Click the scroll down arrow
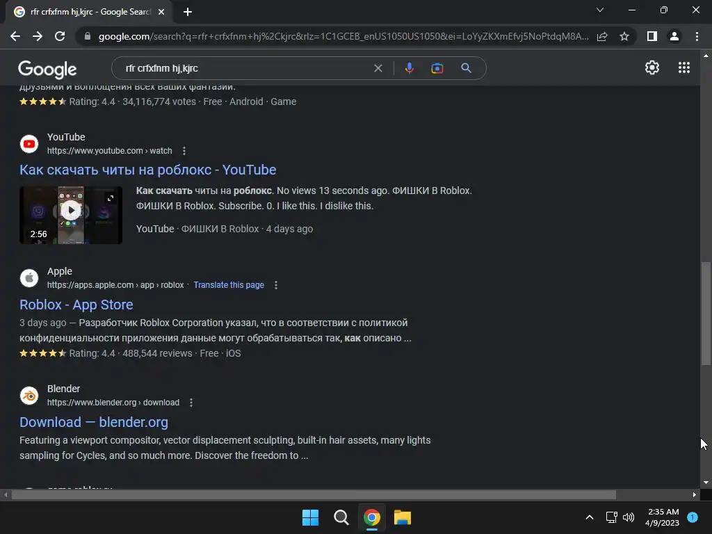712x534 pixels. [x=706, y=483]
